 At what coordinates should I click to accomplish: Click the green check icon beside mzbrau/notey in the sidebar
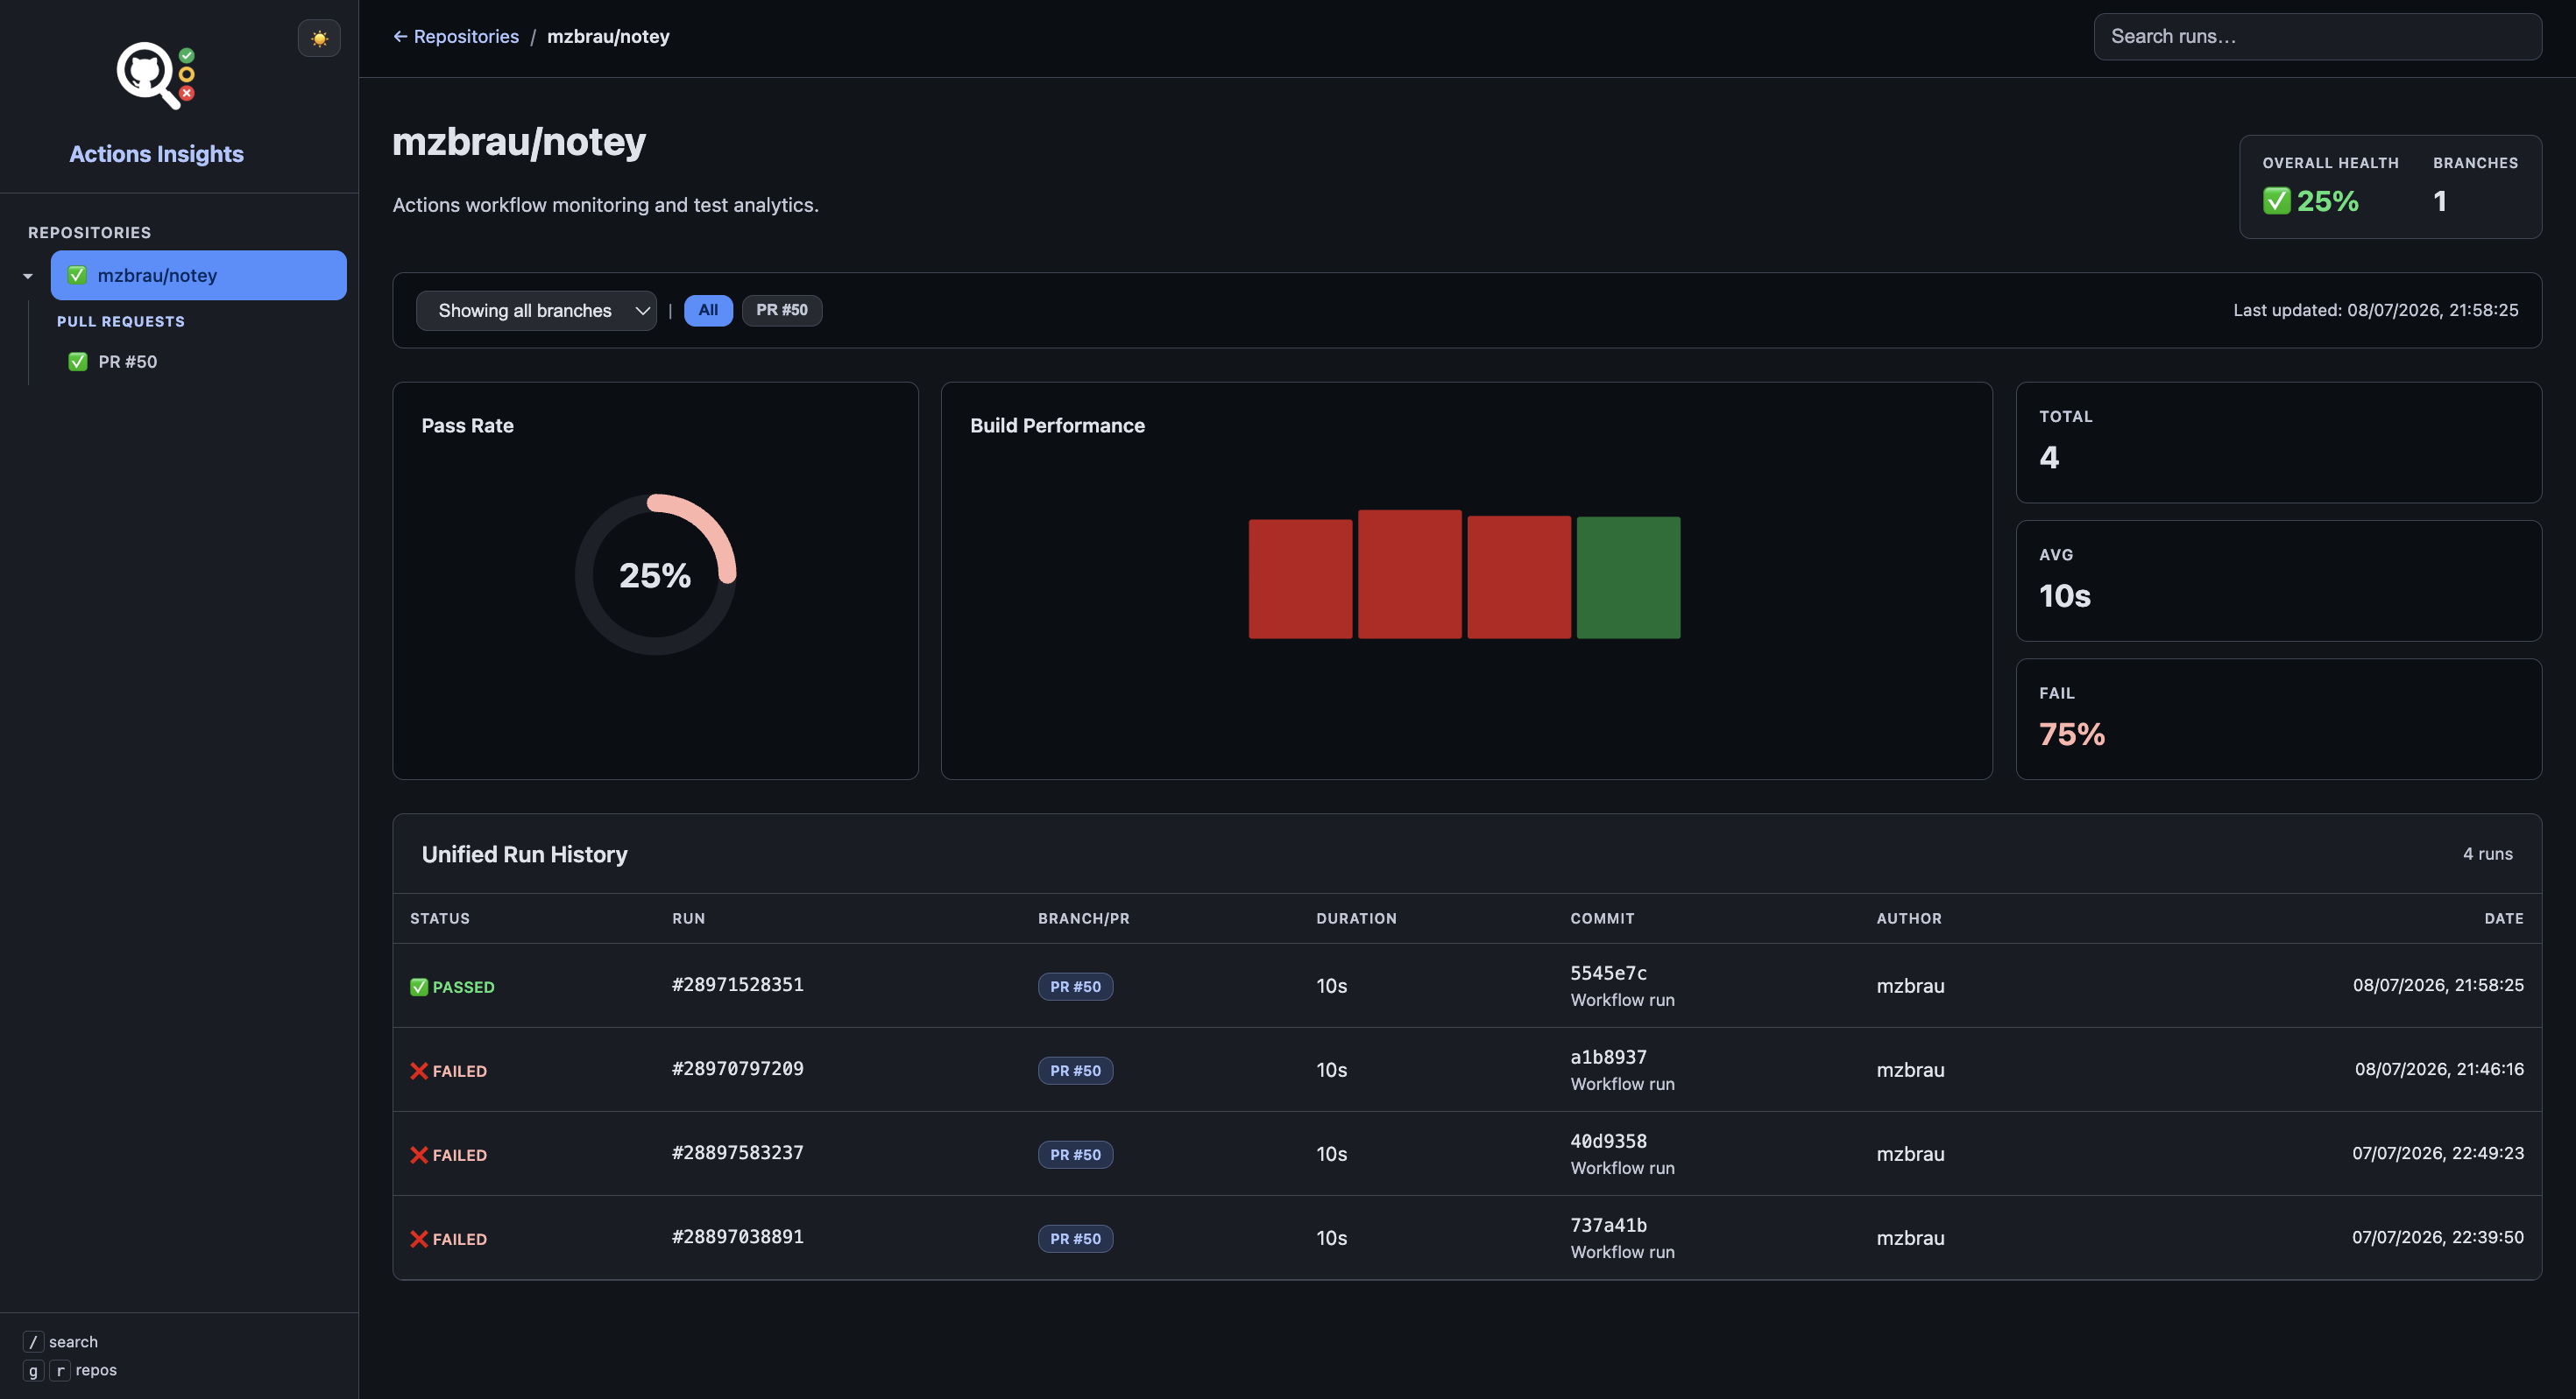pos(77,275)
